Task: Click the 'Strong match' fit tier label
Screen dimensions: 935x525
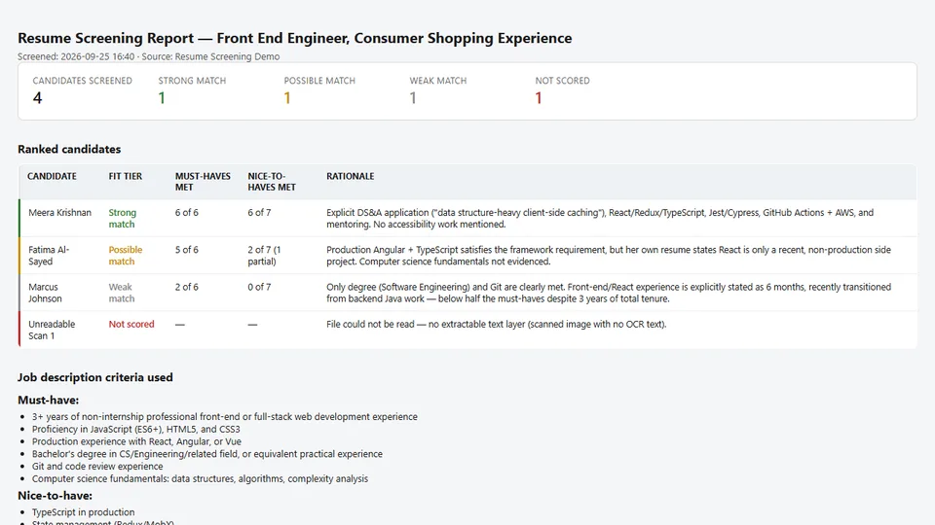Action: [x=123, y=219]
